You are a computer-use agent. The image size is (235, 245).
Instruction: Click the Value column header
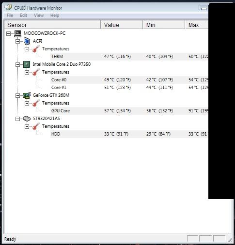[x=122, y=25]
